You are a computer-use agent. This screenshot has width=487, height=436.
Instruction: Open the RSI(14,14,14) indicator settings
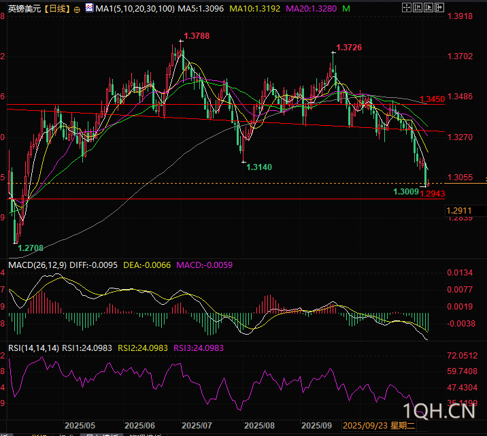[x=33, y=348]
